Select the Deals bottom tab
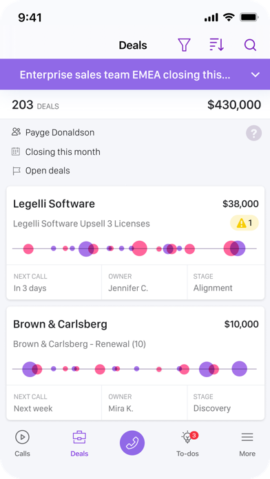Screen dimensions: 270x479 [x=79, y=444]
